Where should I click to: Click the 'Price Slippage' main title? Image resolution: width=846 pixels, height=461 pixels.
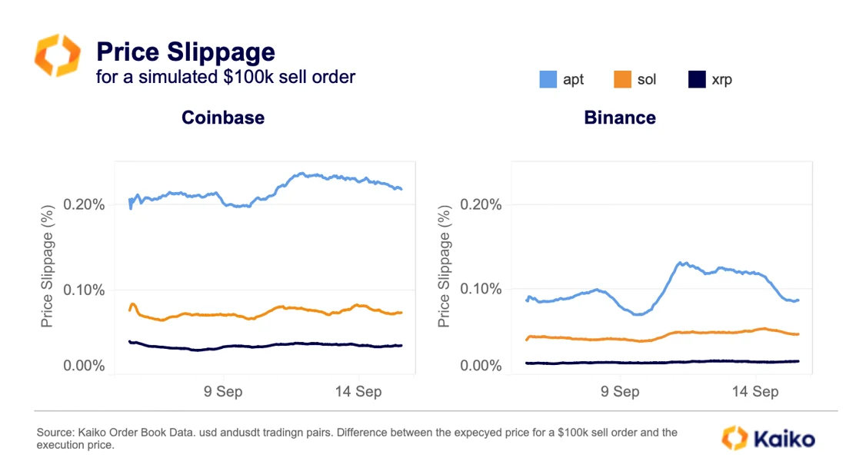pyautogui.click(x=185, y=52)
